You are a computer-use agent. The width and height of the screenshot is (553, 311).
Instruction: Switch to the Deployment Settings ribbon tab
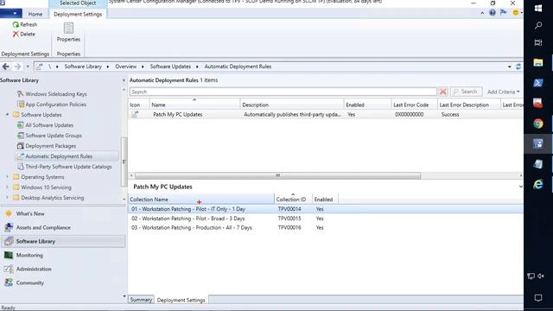pyautogui.click(x=78, y=14)
